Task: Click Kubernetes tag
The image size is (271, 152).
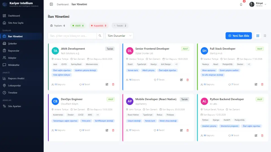Action: pyautogui.click(x=58, y=115)
